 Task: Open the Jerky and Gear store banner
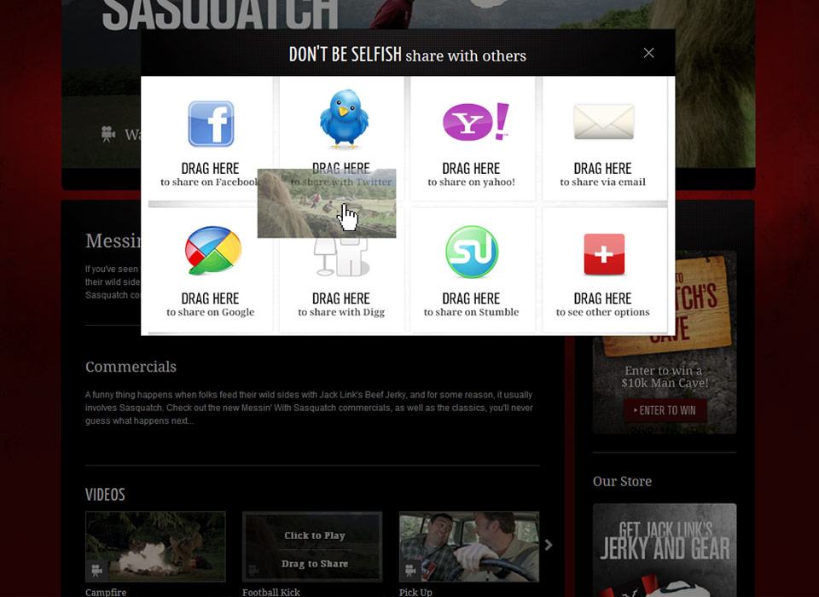click(x=665, y=550)
